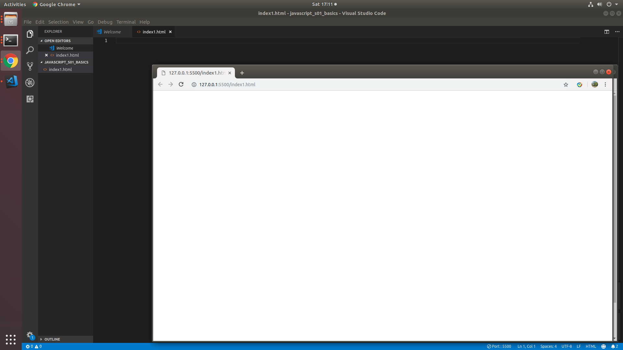This screenshot has width=623, height=350.
Task: Switch to the Welcome tab
Action: pyautogui.click(x=113, y=32)
